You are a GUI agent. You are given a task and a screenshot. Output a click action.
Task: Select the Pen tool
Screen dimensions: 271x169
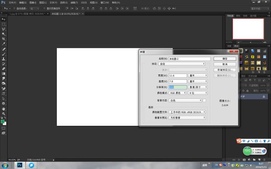[x=4, y=89]
